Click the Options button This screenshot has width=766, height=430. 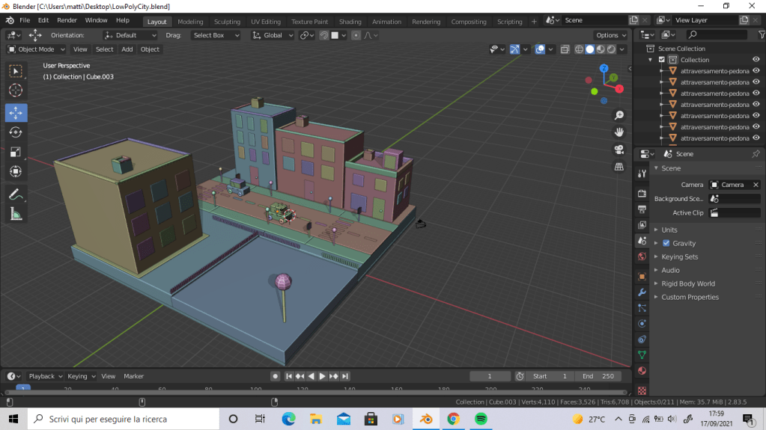(x=611, y=35)
